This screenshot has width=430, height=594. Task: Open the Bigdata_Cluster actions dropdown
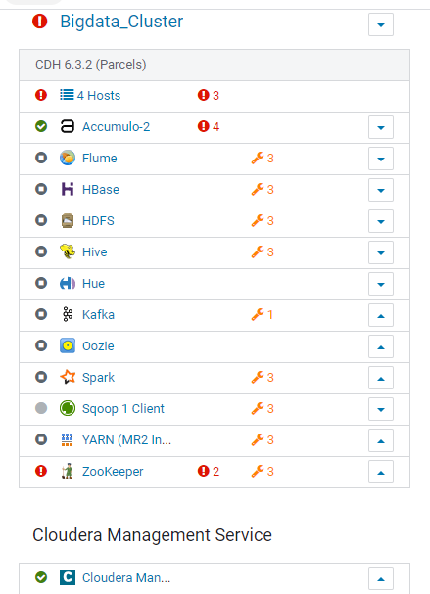[381, 24]
